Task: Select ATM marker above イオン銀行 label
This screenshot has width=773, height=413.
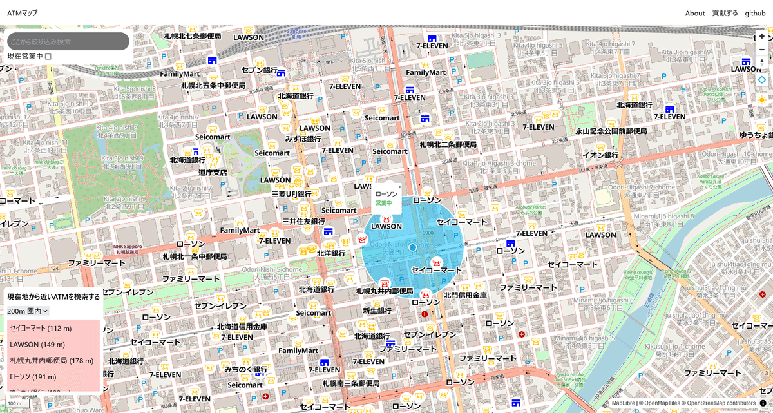Action: point(600,147)
